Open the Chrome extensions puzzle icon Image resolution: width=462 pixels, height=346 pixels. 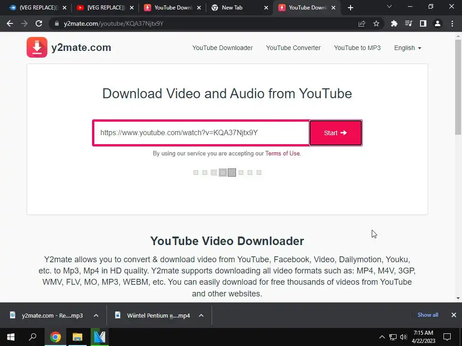coord(394,23)
